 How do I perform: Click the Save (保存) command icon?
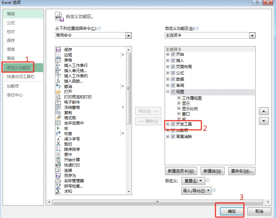coord(58,50)
